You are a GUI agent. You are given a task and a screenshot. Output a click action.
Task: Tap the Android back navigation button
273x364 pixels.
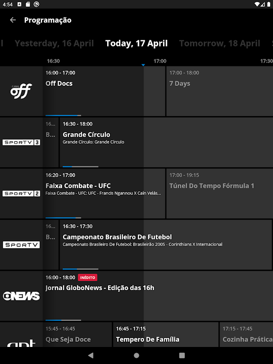pyautogui.click(x=91, y=355)
